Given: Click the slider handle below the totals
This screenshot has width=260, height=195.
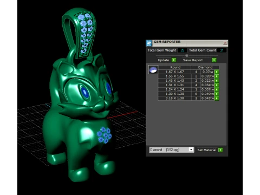Looking at the screenshot, I should pos(187,55).
